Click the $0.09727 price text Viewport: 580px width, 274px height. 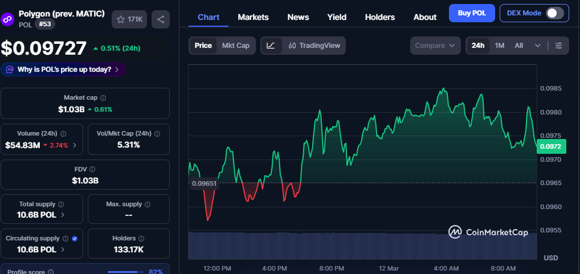click(x=44, y=48)
